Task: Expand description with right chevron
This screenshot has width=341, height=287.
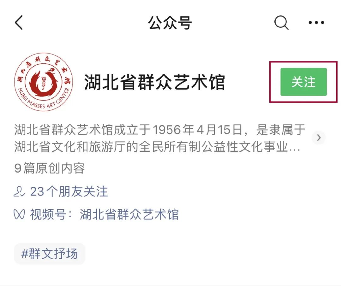Action: point(319,138)
